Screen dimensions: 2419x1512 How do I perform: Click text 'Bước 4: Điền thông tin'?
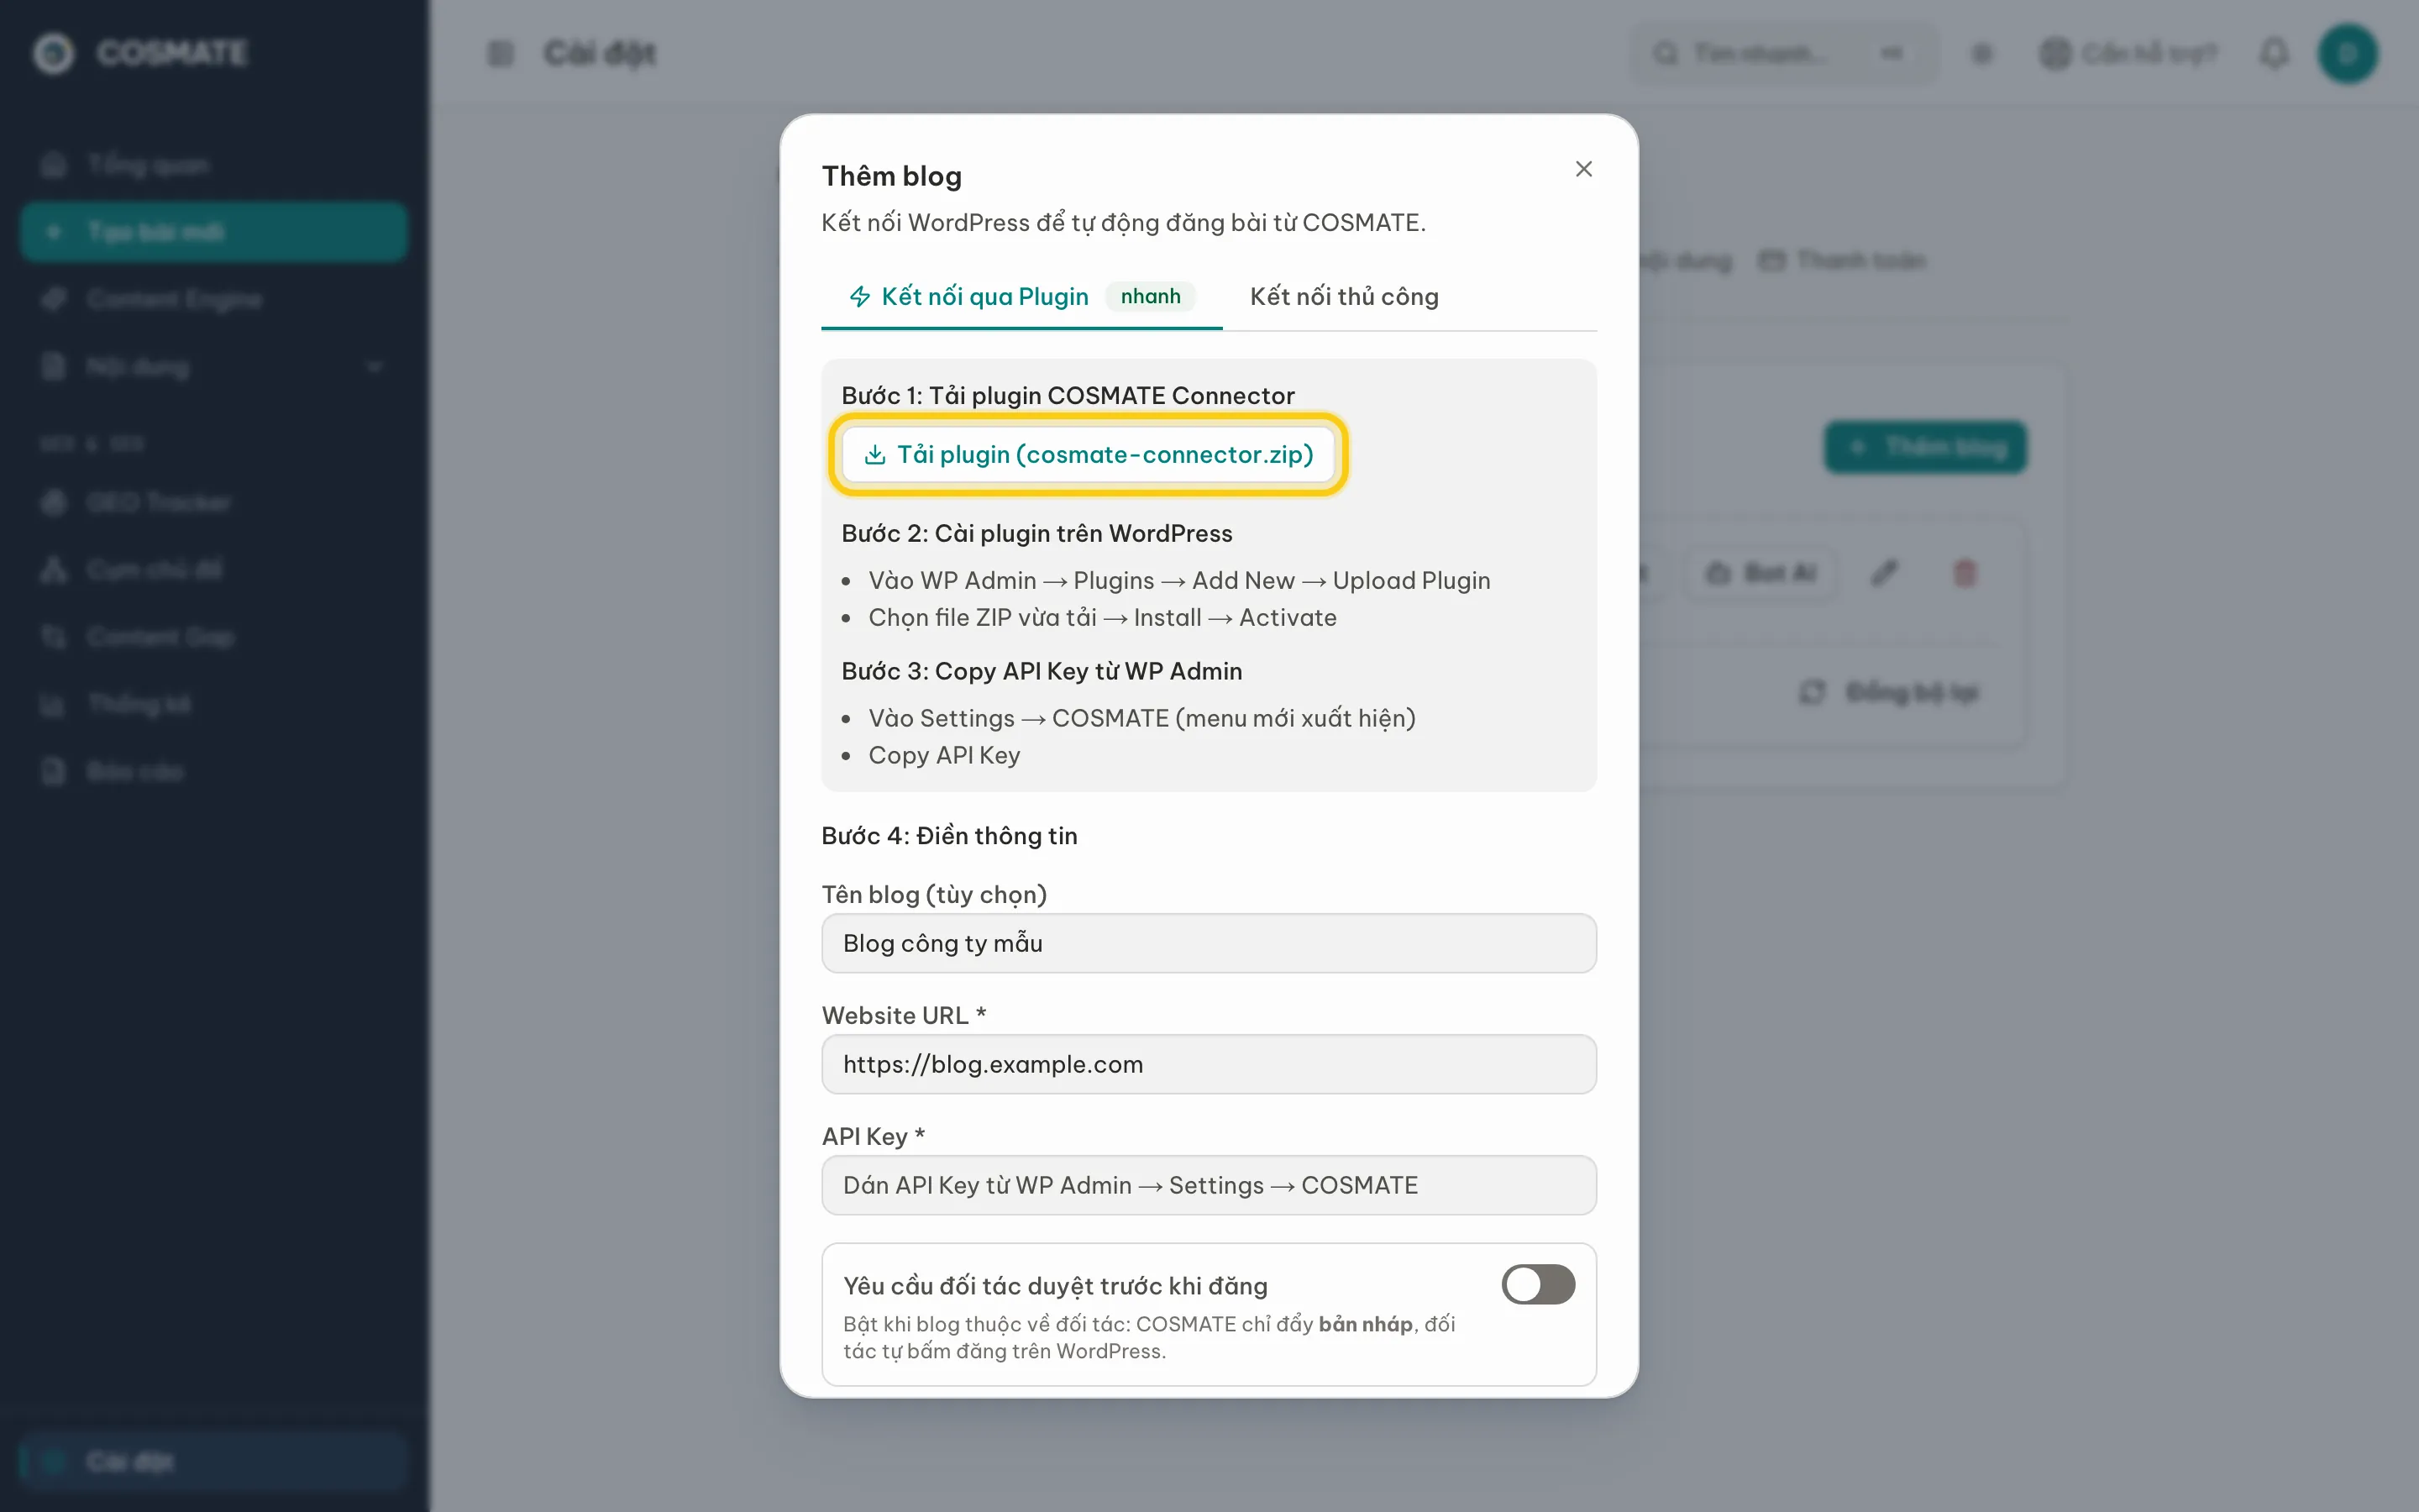coord(950,835)
